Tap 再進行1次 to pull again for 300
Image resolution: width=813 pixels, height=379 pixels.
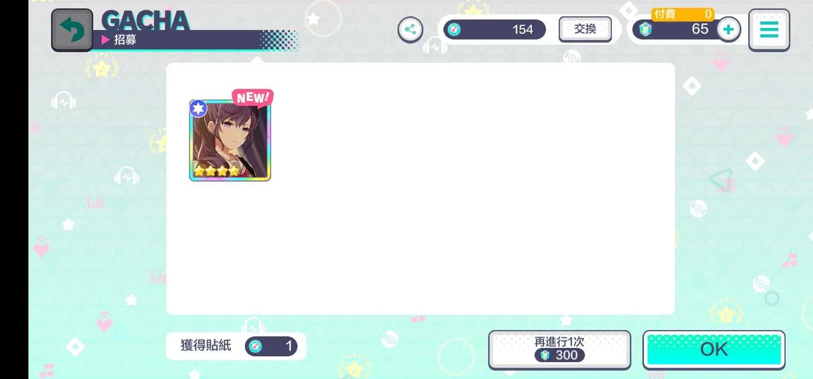559,350
